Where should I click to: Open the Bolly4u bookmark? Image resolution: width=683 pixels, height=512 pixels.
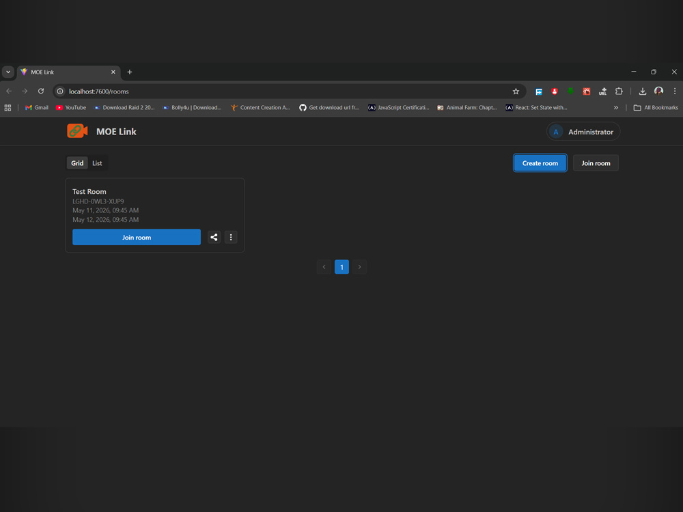point(192,108)
